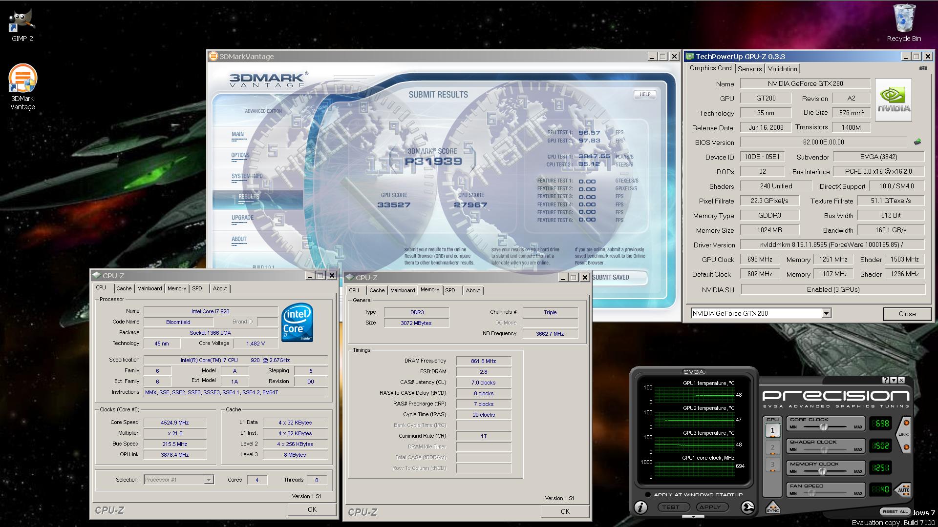This screenshot has height=527, width=938.
Task: Open GIMP 2 desktop shortcut
Action: pos(22,25)
